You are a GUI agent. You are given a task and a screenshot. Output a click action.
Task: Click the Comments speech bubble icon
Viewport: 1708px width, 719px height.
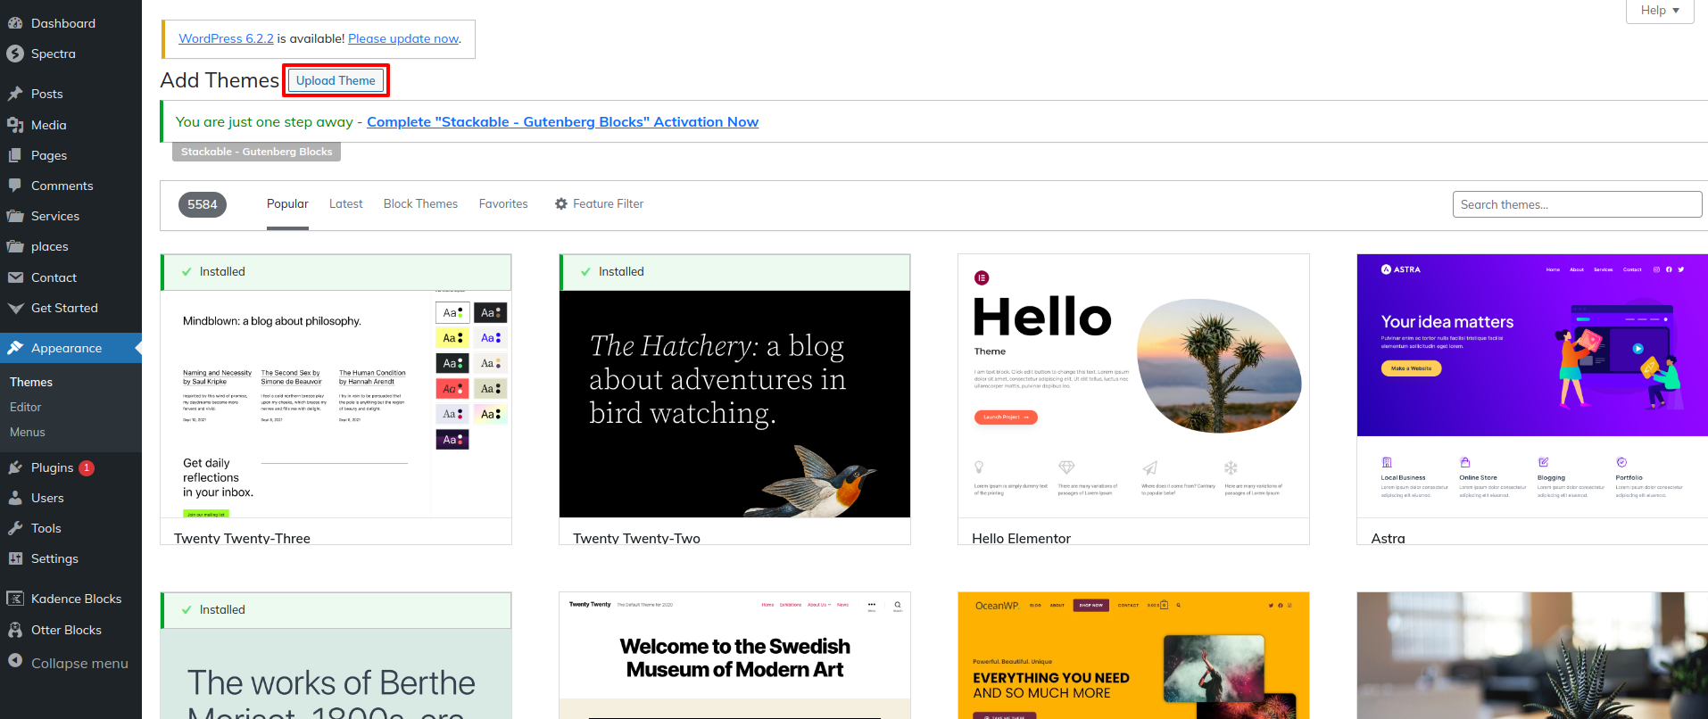(15, 186)
